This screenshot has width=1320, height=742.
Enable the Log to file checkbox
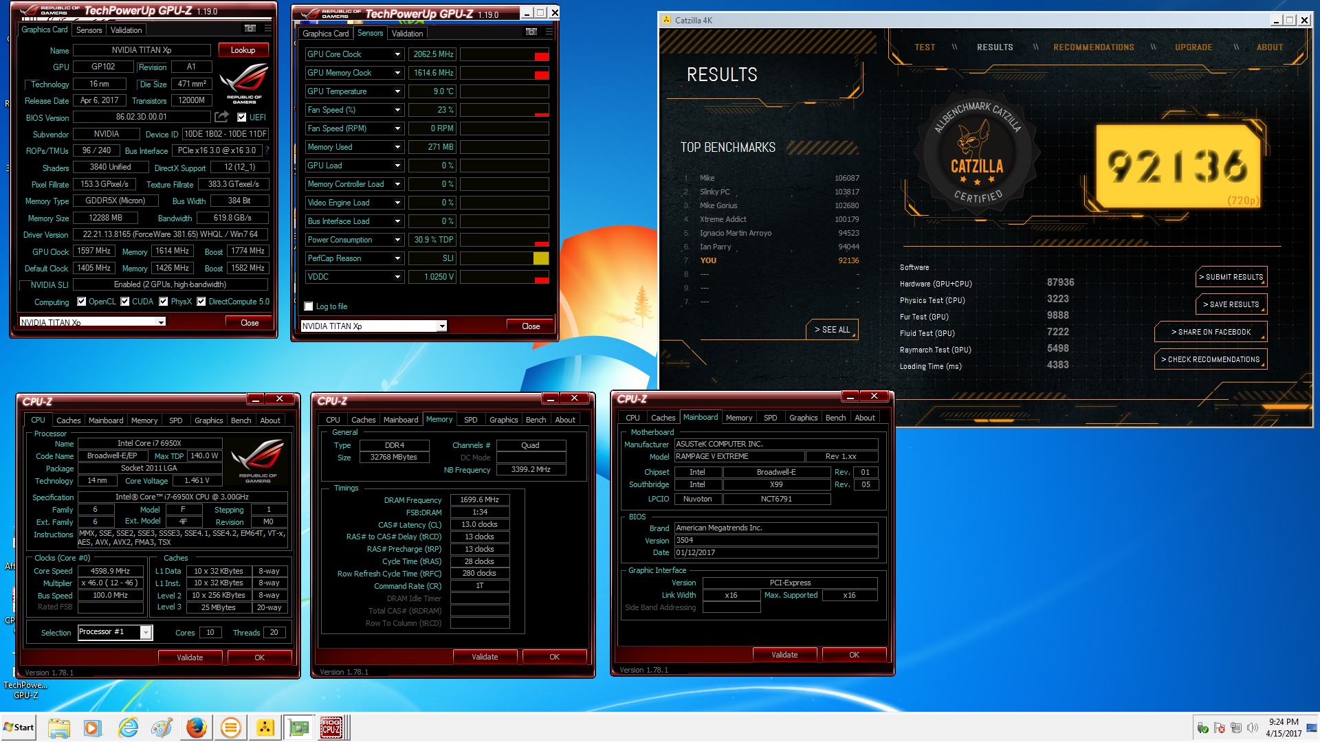click(309, 306)
